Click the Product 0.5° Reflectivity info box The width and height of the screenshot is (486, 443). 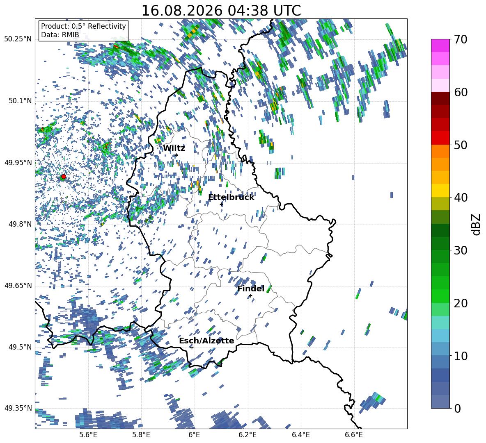[x=83, y=30]
